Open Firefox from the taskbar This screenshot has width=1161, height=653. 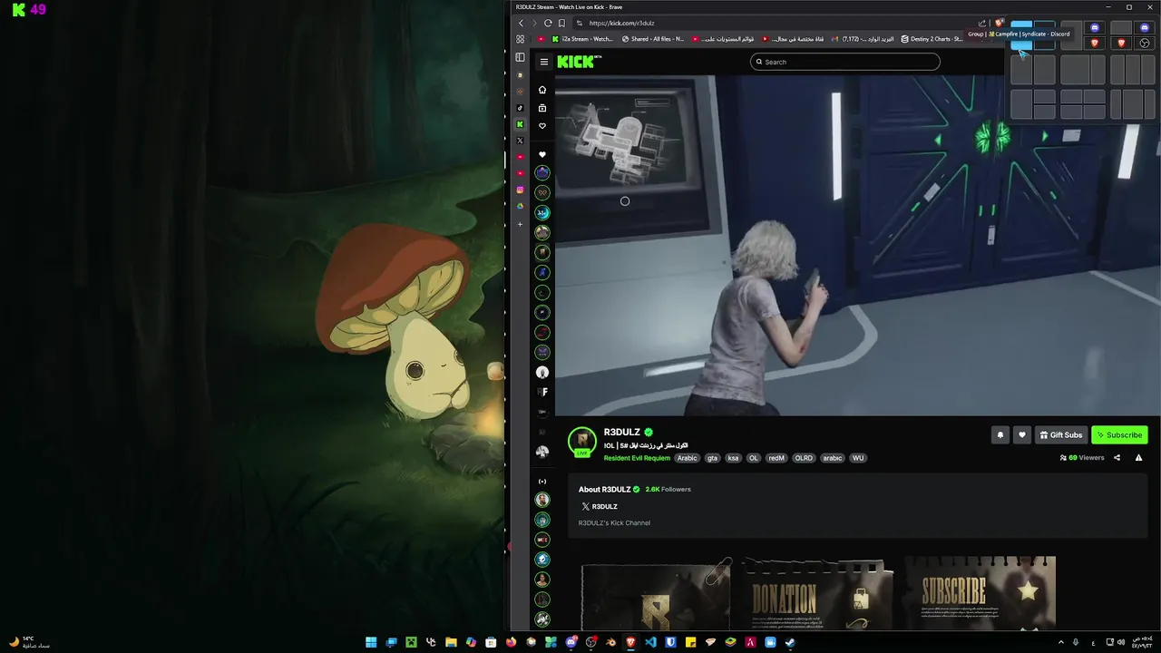click(511, 642)
